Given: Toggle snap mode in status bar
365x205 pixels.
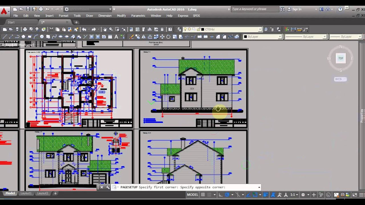Looking at the screenshot, I should 209,195.
